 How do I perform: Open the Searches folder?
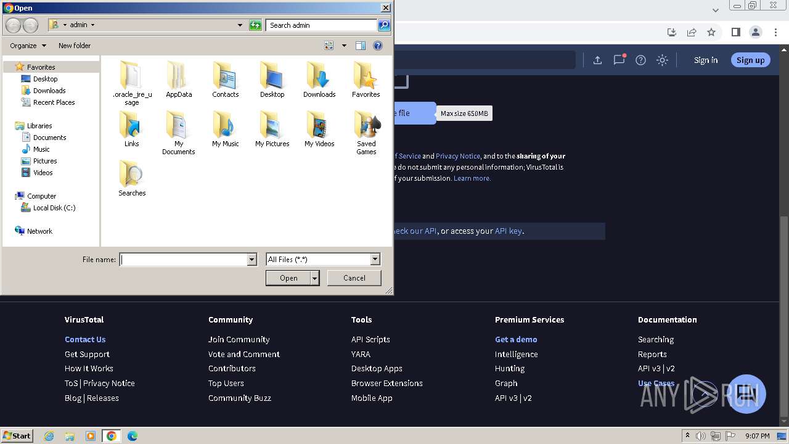(x=132, y=178)
